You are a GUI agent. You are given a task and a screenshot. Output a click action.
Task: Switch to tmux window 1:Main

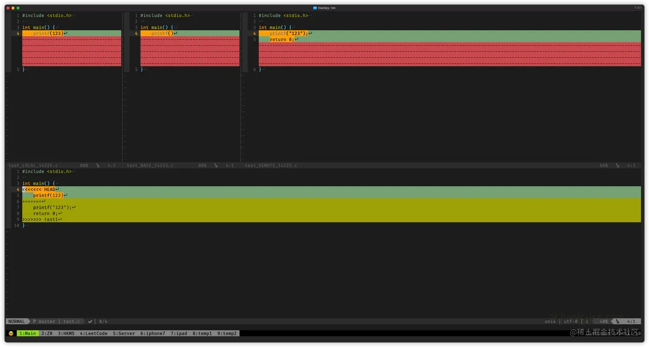click(27, 333)
